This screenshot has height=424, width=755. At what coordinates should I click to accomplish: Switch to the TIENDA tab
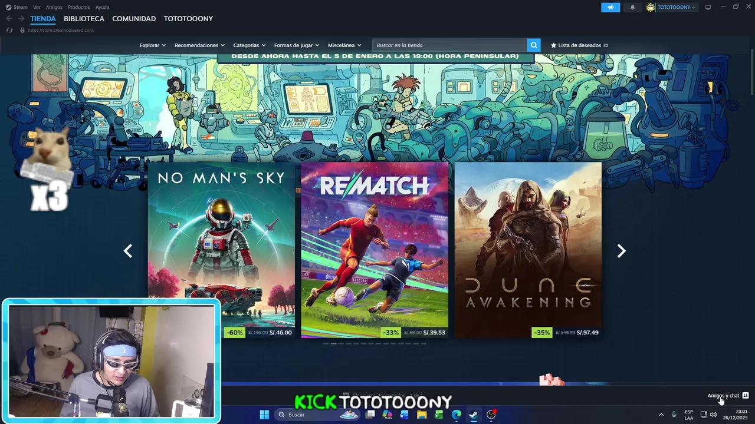pyautogui.click(x=43, y=19)
